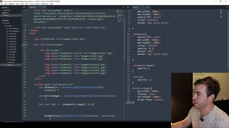Click the shoe3.jpg image file icon
Viewport: 229px width, 128px height.
pyautogui.click(x=7, y=60)
